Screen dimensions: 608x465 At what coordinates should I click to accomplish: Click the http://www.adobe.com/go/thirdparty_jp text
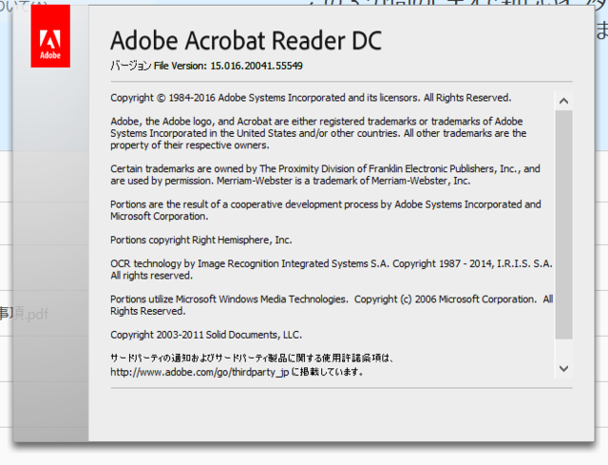(199, 372)
